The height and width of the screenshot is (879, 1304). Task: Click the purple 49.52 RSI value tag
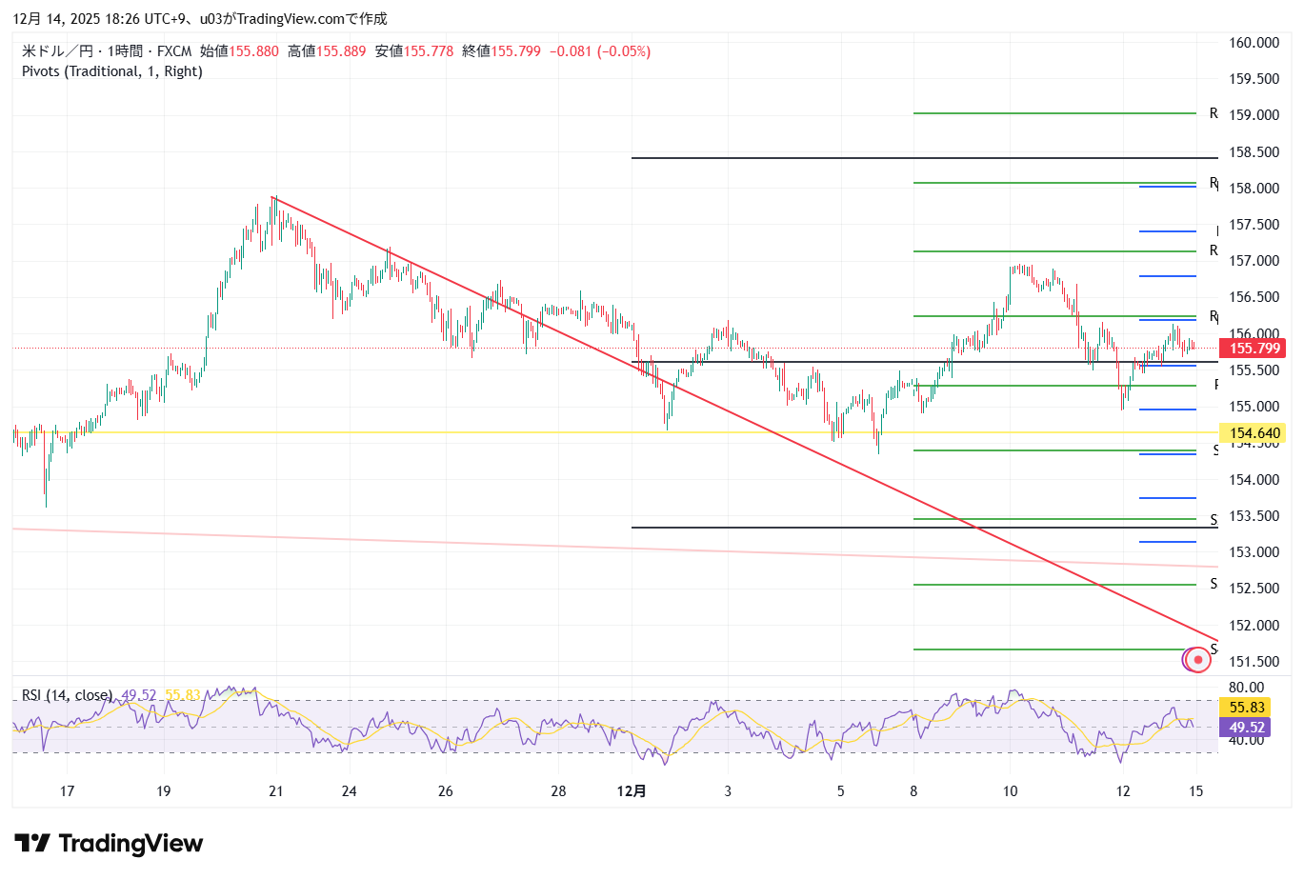click(x=1247, y=728)
